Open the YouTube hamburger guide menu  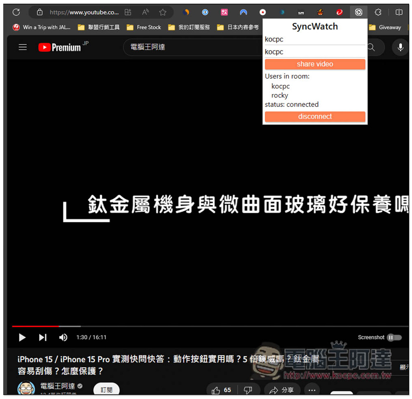[x=23, y=47]
